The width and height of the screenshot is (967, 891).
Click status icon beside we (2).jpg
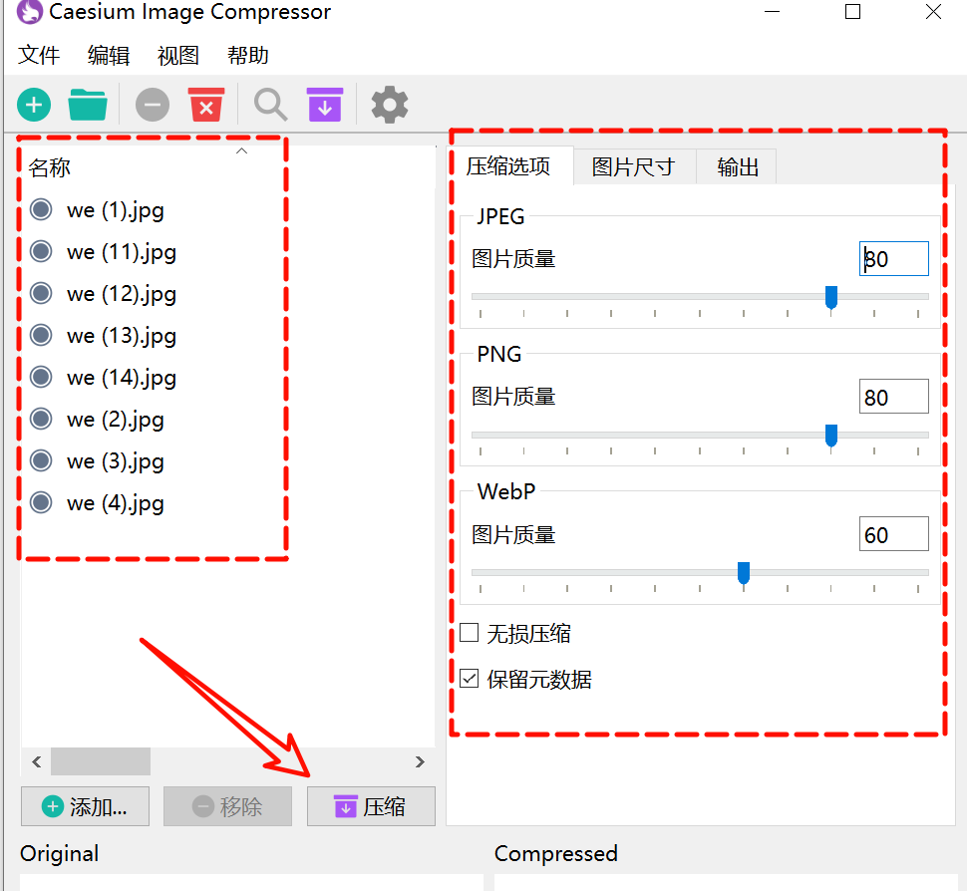point(41,419)
